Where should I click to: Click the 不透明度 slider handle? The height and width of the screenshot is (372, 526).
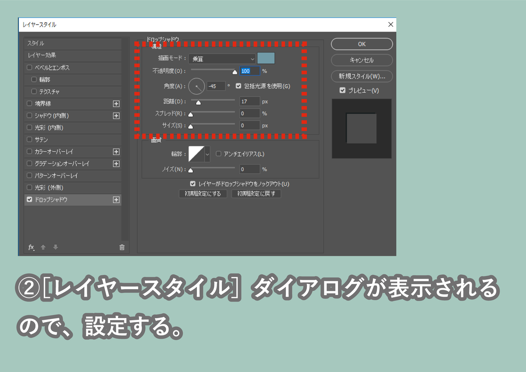click(x=235, y=72)
